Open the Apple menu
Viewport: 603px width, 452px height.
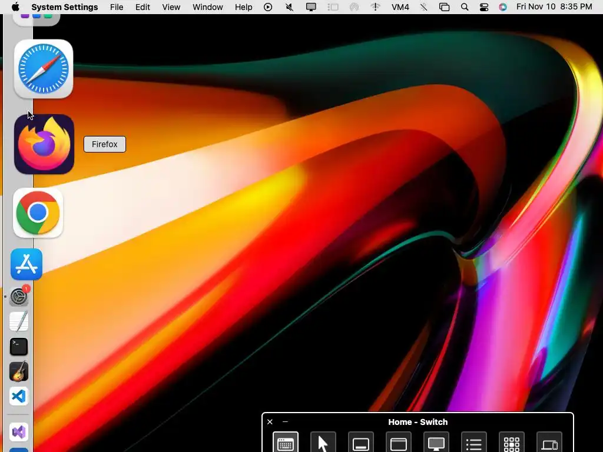15,7
